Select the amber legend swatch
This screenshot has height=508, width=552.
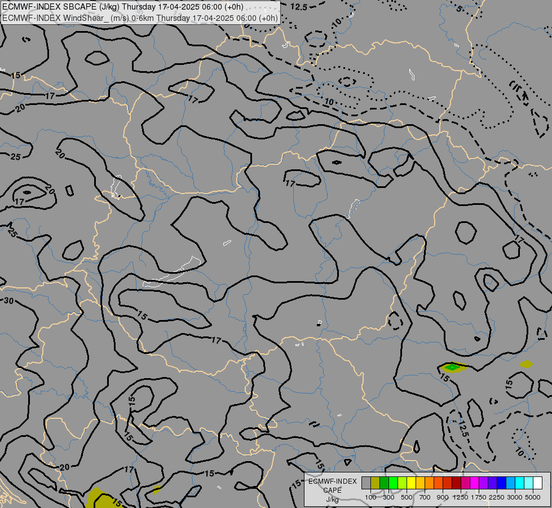pyautogui.click(x=420, y=483)
